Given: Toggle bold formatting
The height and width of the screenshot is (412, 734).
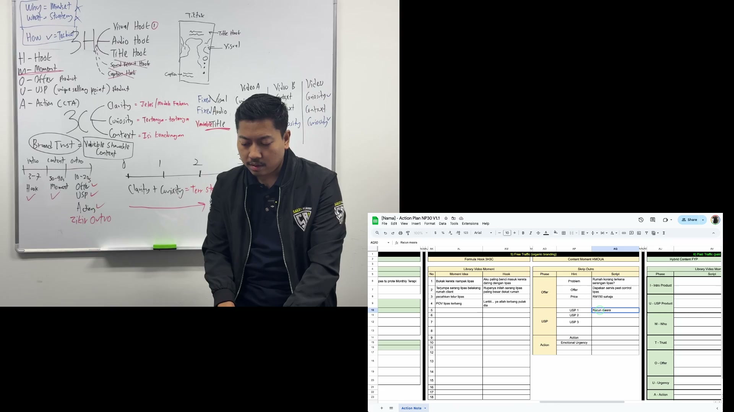Looking at the screenshot, I should (523, 233).
